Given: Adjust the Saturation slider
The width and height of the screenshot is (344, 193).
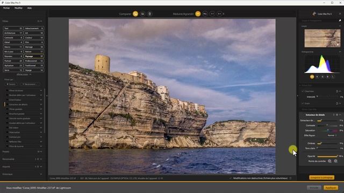Looking at the screenshot, I should [327, 131].
